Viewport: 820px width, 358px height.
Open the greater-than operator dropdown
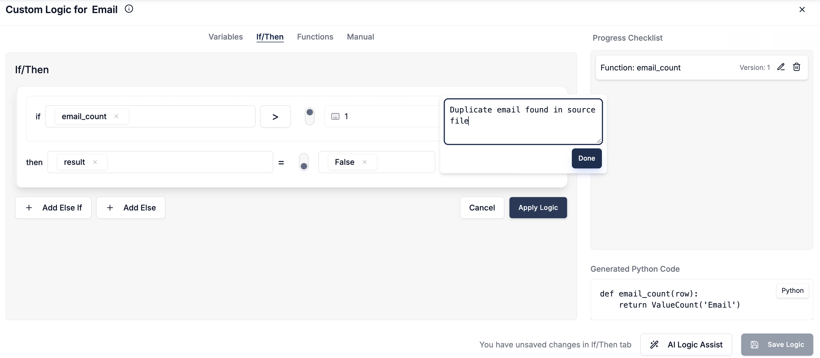[x=275, y=116]
